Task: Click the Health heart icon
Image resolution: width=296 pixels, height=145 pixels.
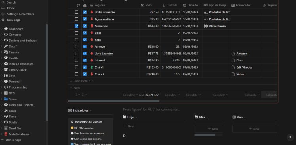Action: [6, 58]
